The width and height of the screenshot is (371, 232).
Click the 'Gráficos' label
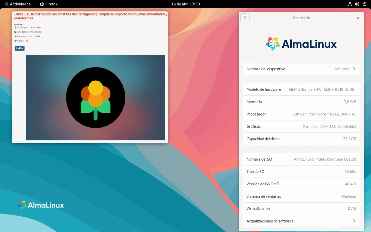tap(254, 127)
